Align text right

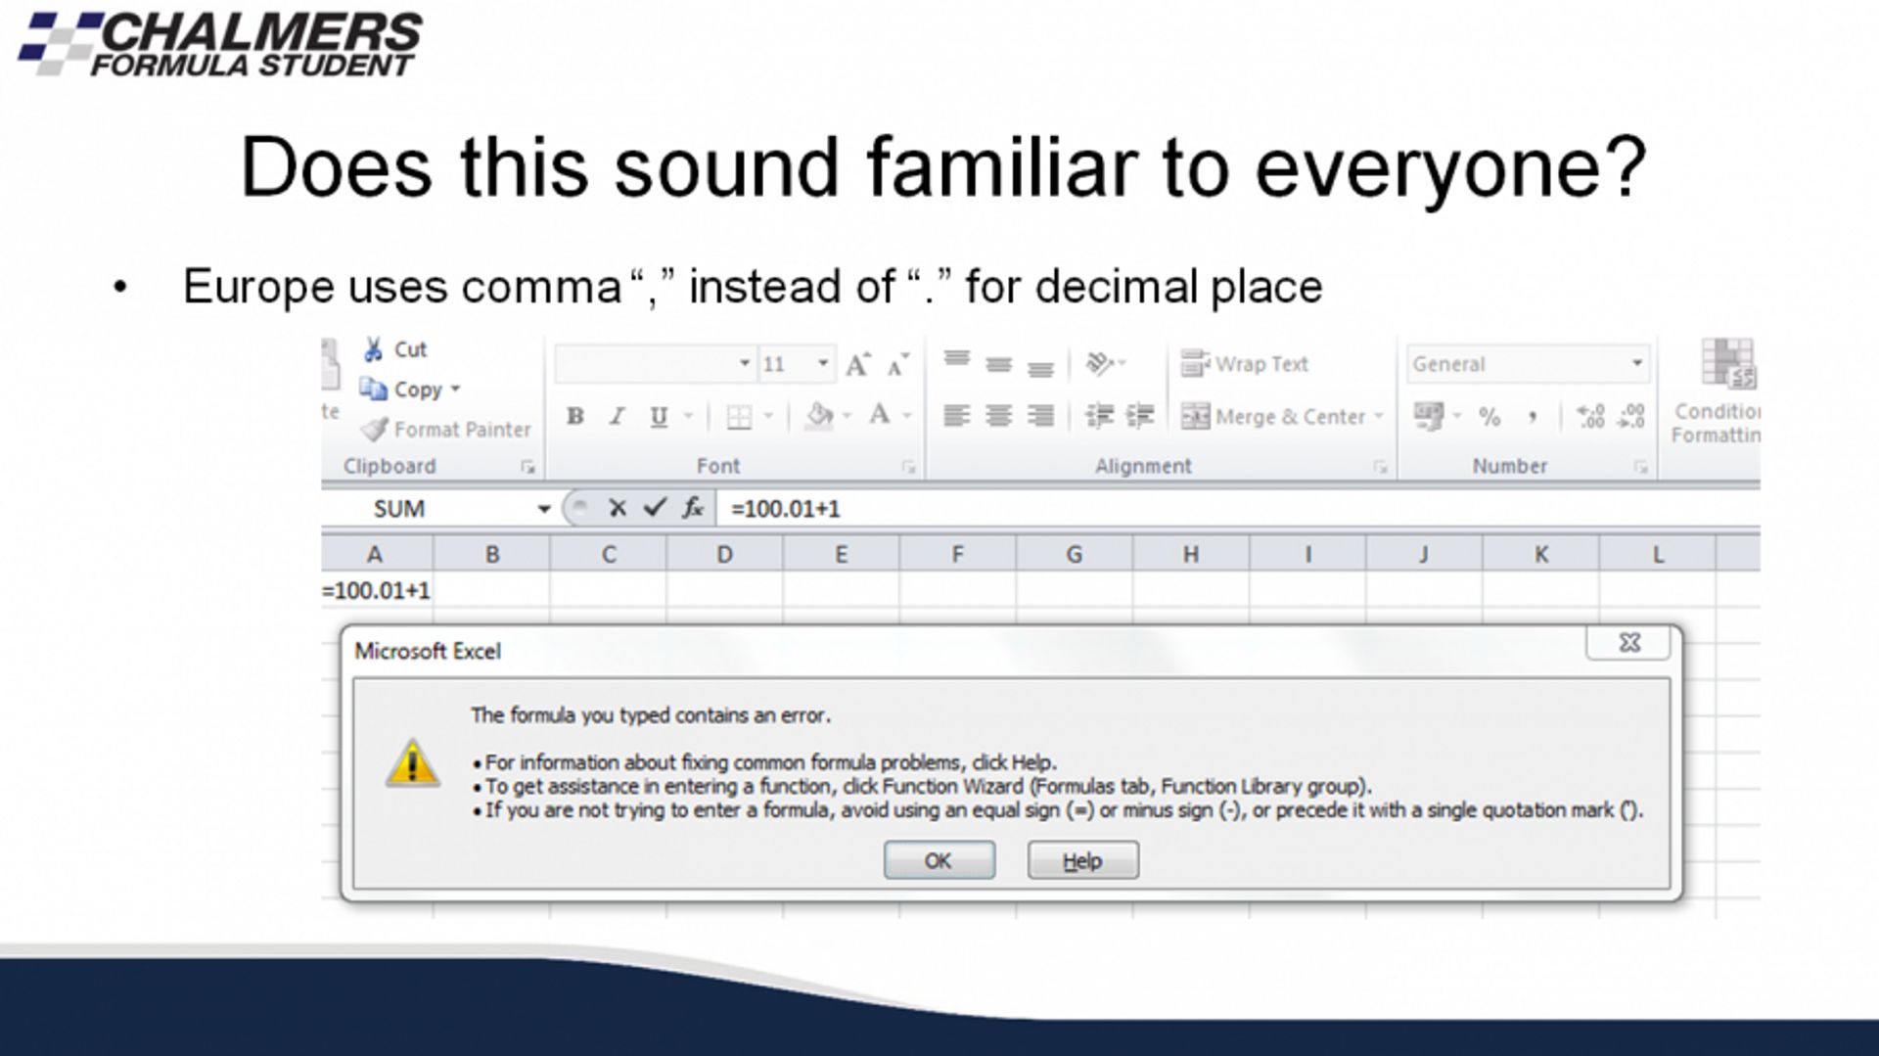(x=1040, y=416)
